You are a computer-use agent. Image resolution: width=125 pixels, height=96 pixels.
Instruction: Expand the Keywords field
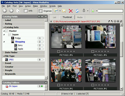[4, 74]
